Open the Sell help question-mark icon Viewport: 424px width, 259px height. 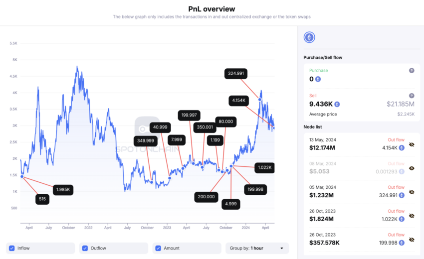pos(412,96)
